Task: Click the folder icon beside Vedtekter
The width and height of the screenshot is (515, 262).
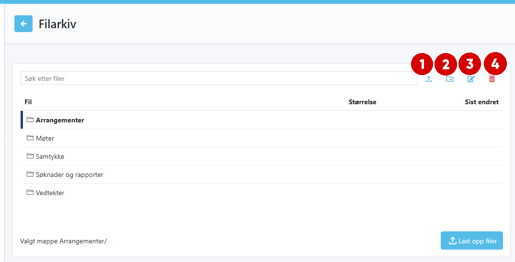Action: tap(30, 192)
